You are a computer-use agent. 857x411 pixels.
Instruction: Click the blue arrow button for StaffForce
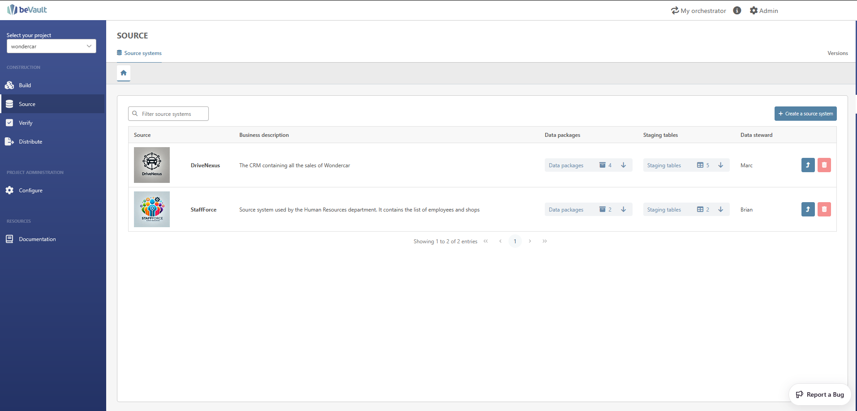(808, 209)
